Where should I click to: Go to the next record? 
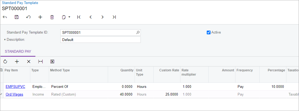click(102, 17)
